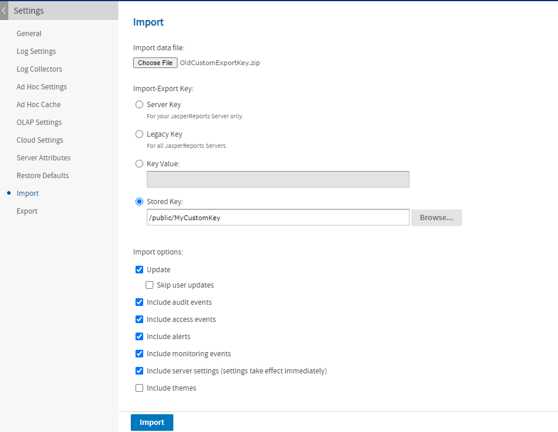Open Server Attributes page
The image size is (558, 432).
(43, 157)
